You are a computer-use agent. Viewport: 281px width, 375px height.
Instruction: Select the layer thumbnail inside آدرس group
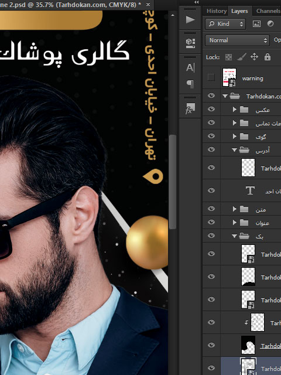click(248, 168)
